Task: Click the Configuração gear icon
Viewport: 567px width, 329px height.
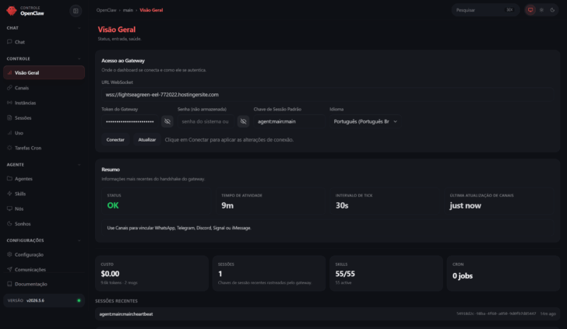Action: tap(9, 254)
